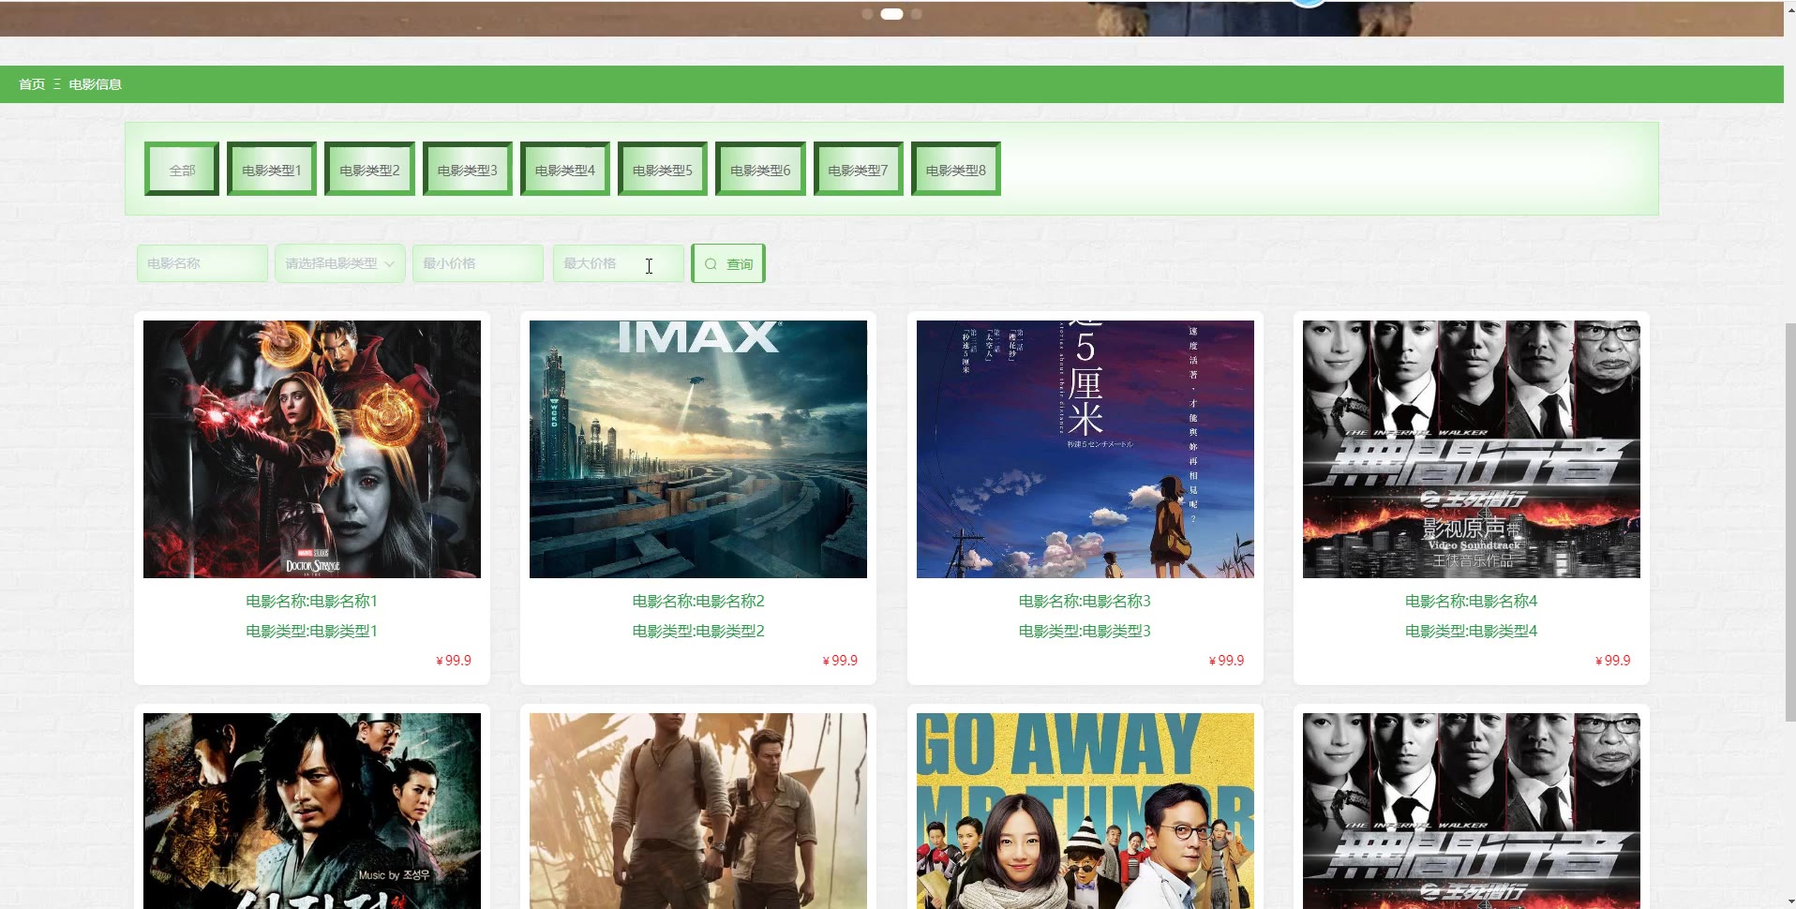Switch to the 电影类型4 category tab
Viewport: 1796px width, 909px height.
tap(565, 170)
